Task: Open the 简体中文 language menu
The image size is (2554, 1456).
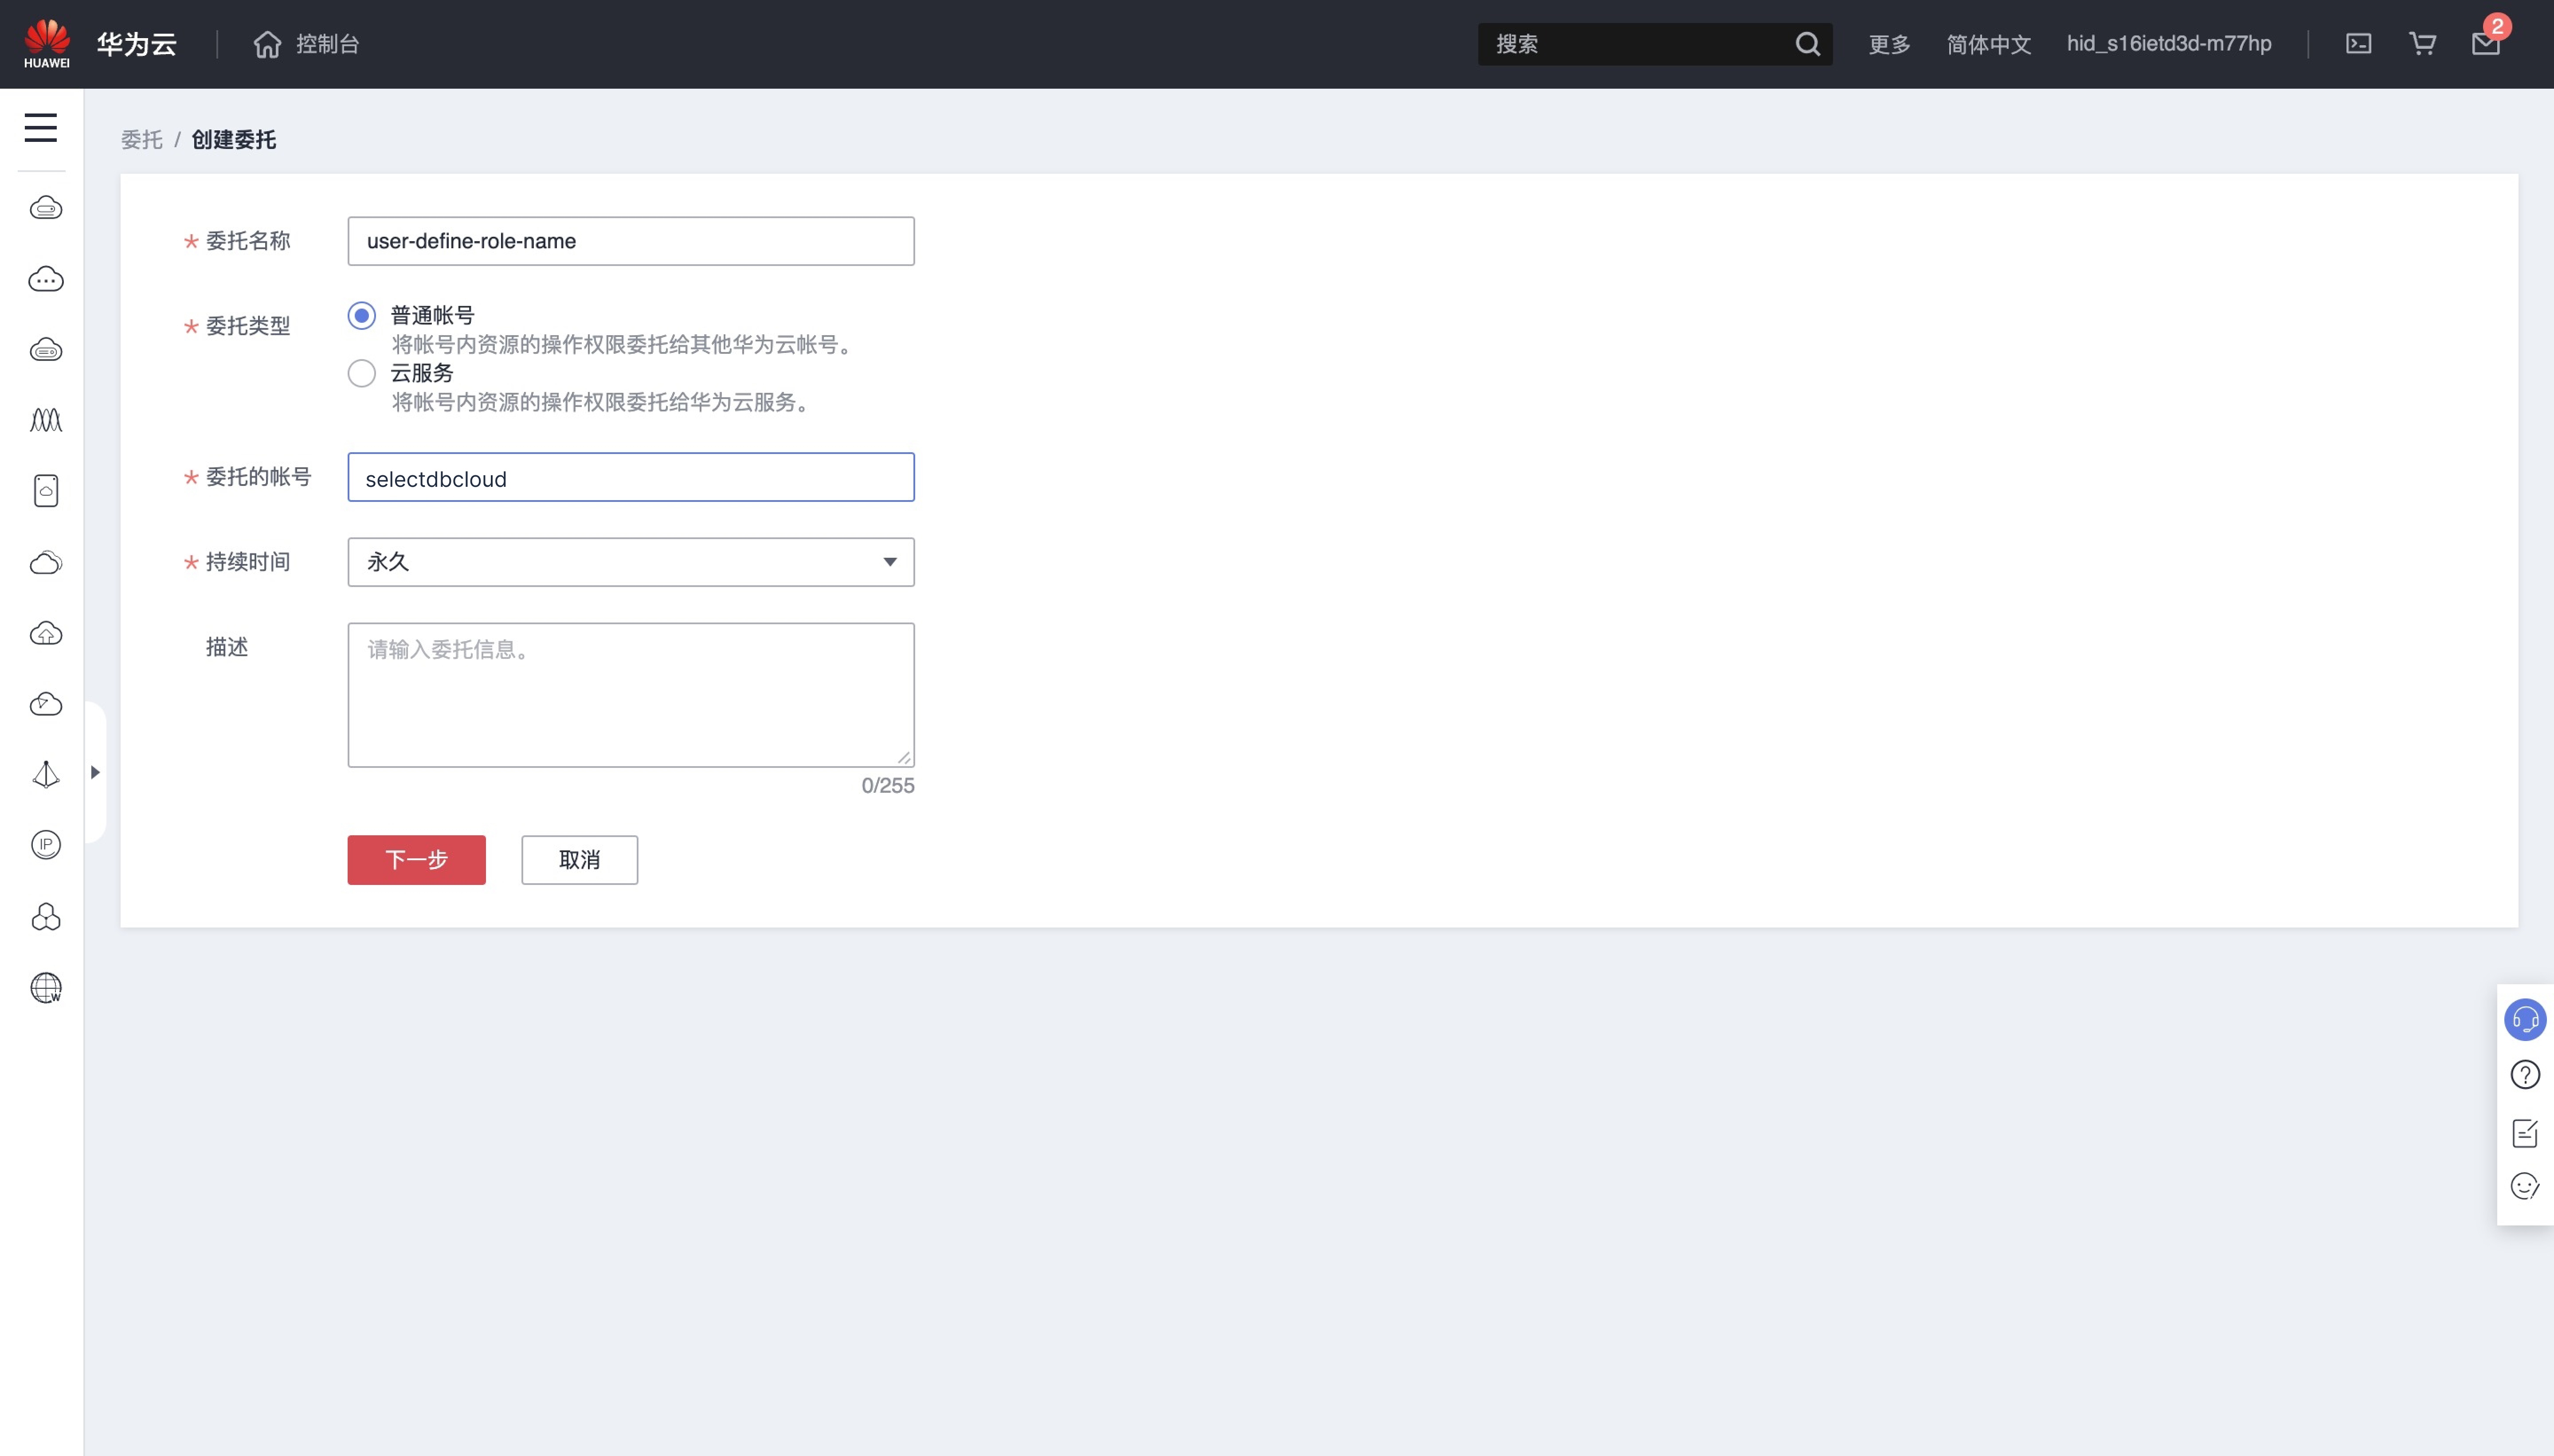Action: [1988, 44]
